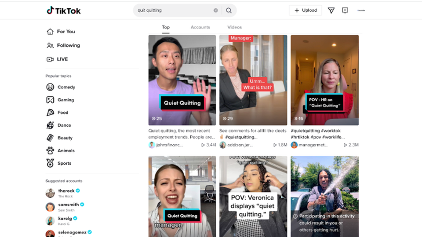Select the Beauty comb icon
This screenshot has height=237, width=422.
pyautogui.click(x=50, y=137)
